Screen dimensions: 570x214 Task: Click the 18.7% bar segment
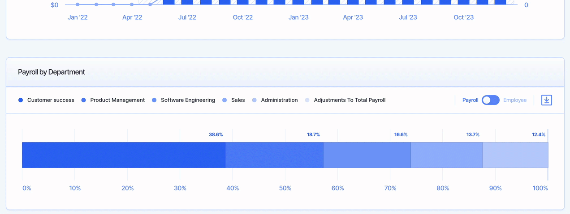tap(274, 155)
